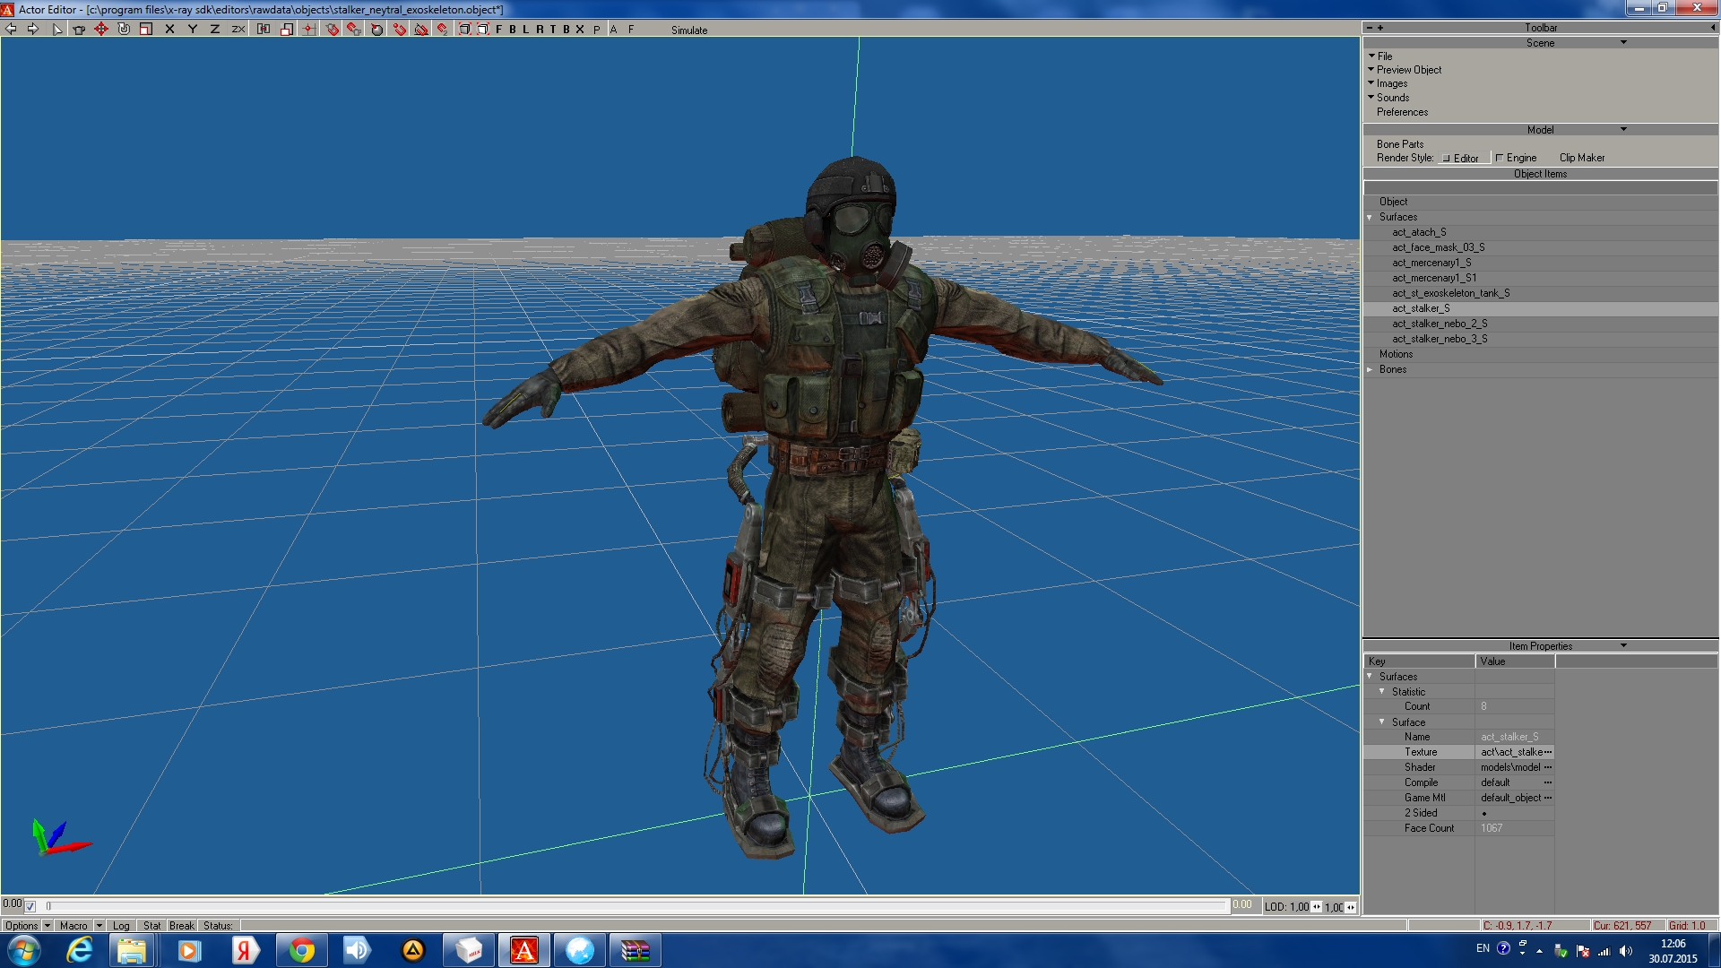Click the Front view F button
Screen dimensions: 1721x968
click(499, 30)
